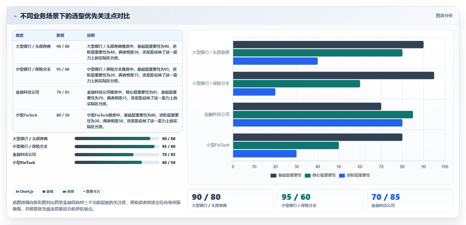Select the Chart.js tag chip

pyautogui.click(x=25, y=191)
